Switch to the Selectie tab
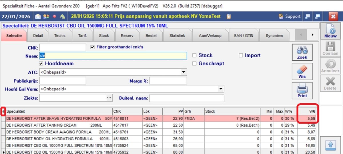The width and height of the screenshot is (343, 154). point(14,36)
